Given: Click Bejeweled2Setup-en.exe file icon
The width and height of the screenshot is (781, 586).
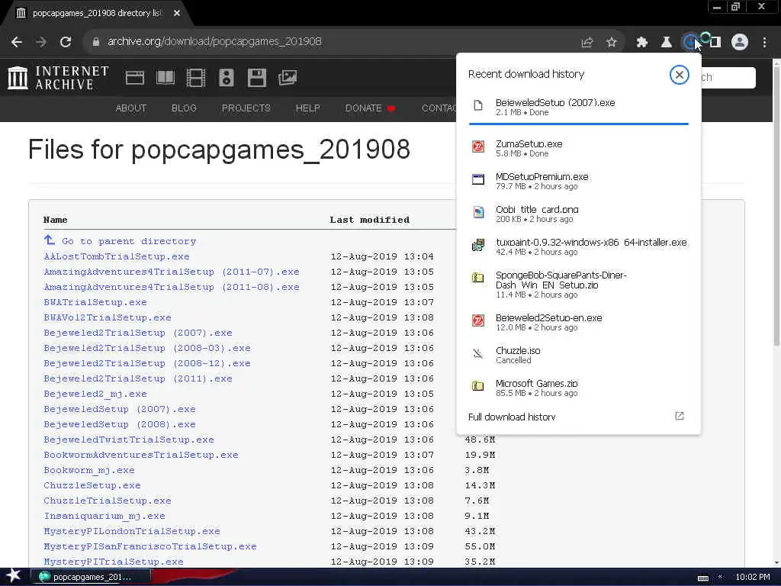Looking at the screenshot, I should tap(478, 320).
